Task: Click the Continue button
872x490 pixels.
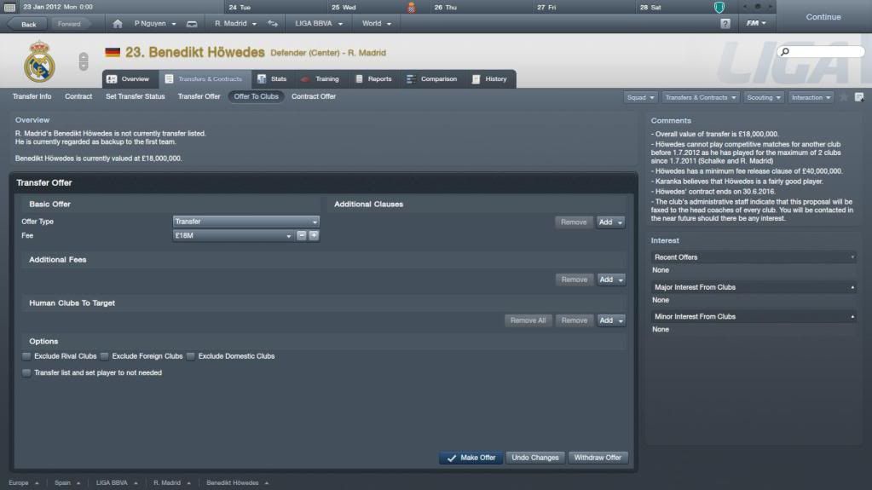Action: click(823, 17)
